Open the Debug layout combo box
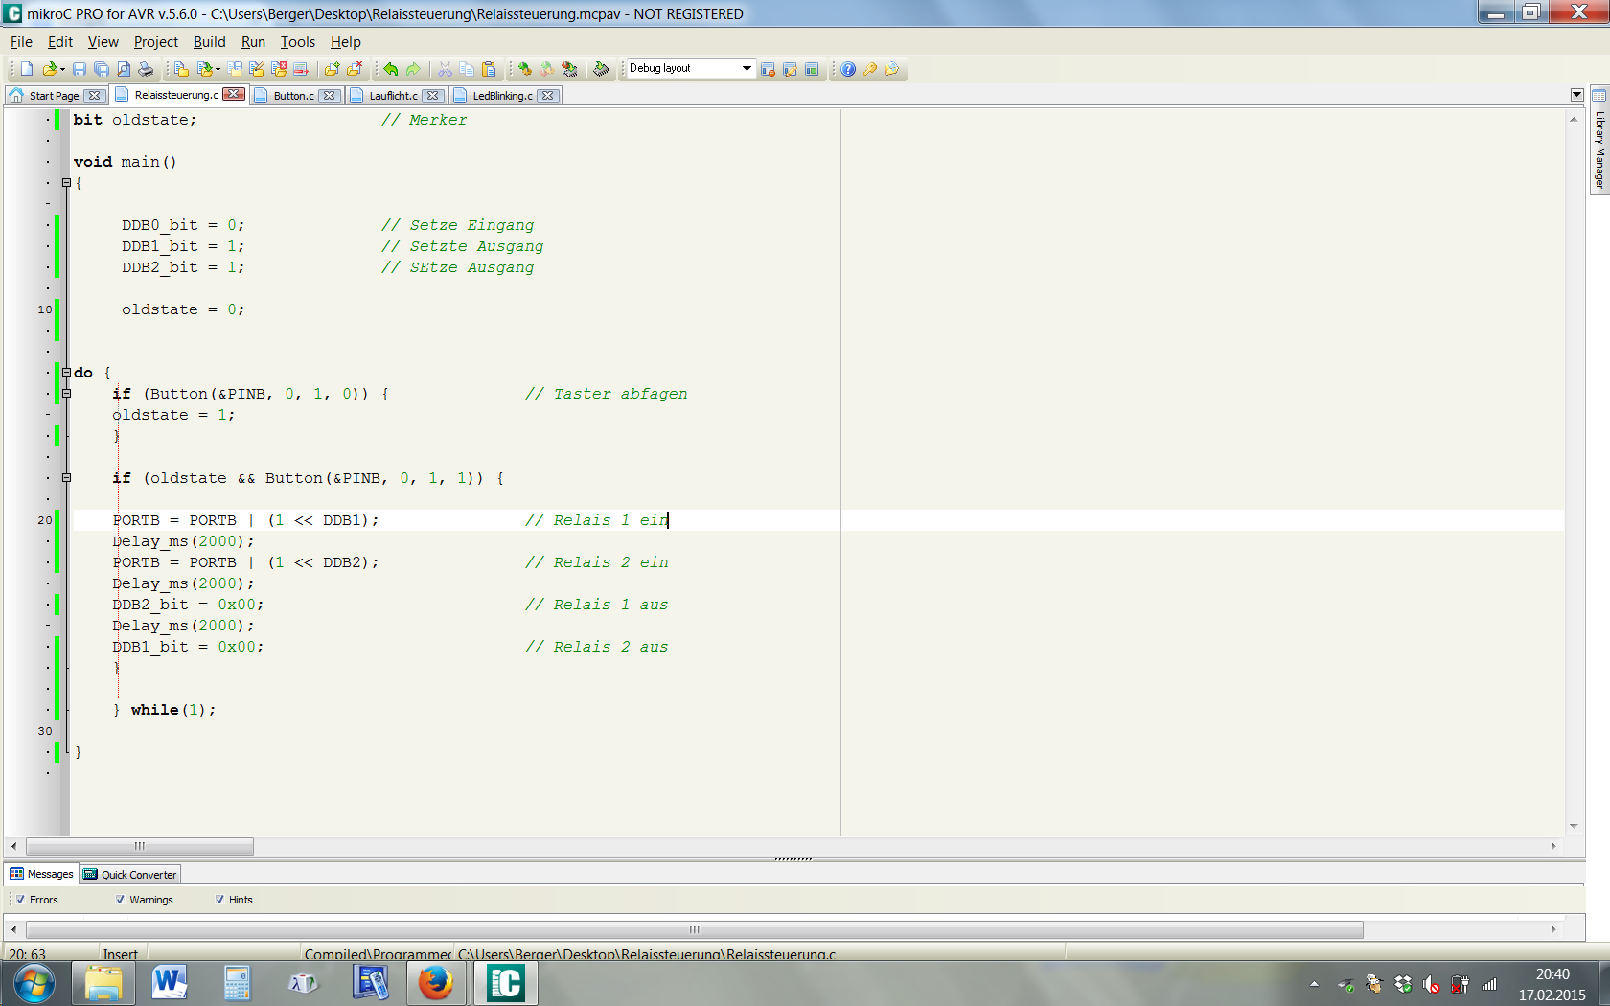Image resolution: width=1610 pixels, height=1006 pixels. coord(690,68)
